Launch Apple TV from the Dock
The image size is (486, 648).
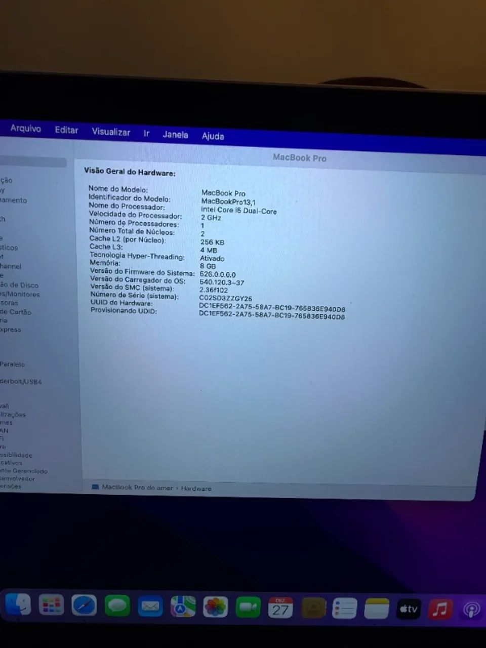(409, 609)
